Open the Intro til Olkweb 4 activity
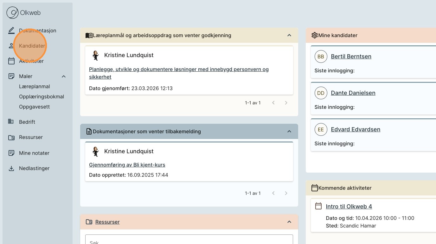Screen dimensions: 436x244 tap(349, 207)
